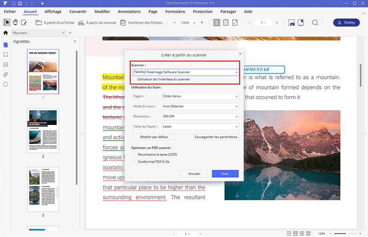Enable Conformité PDF/A-2b checkbox

(x=135, y=162)
